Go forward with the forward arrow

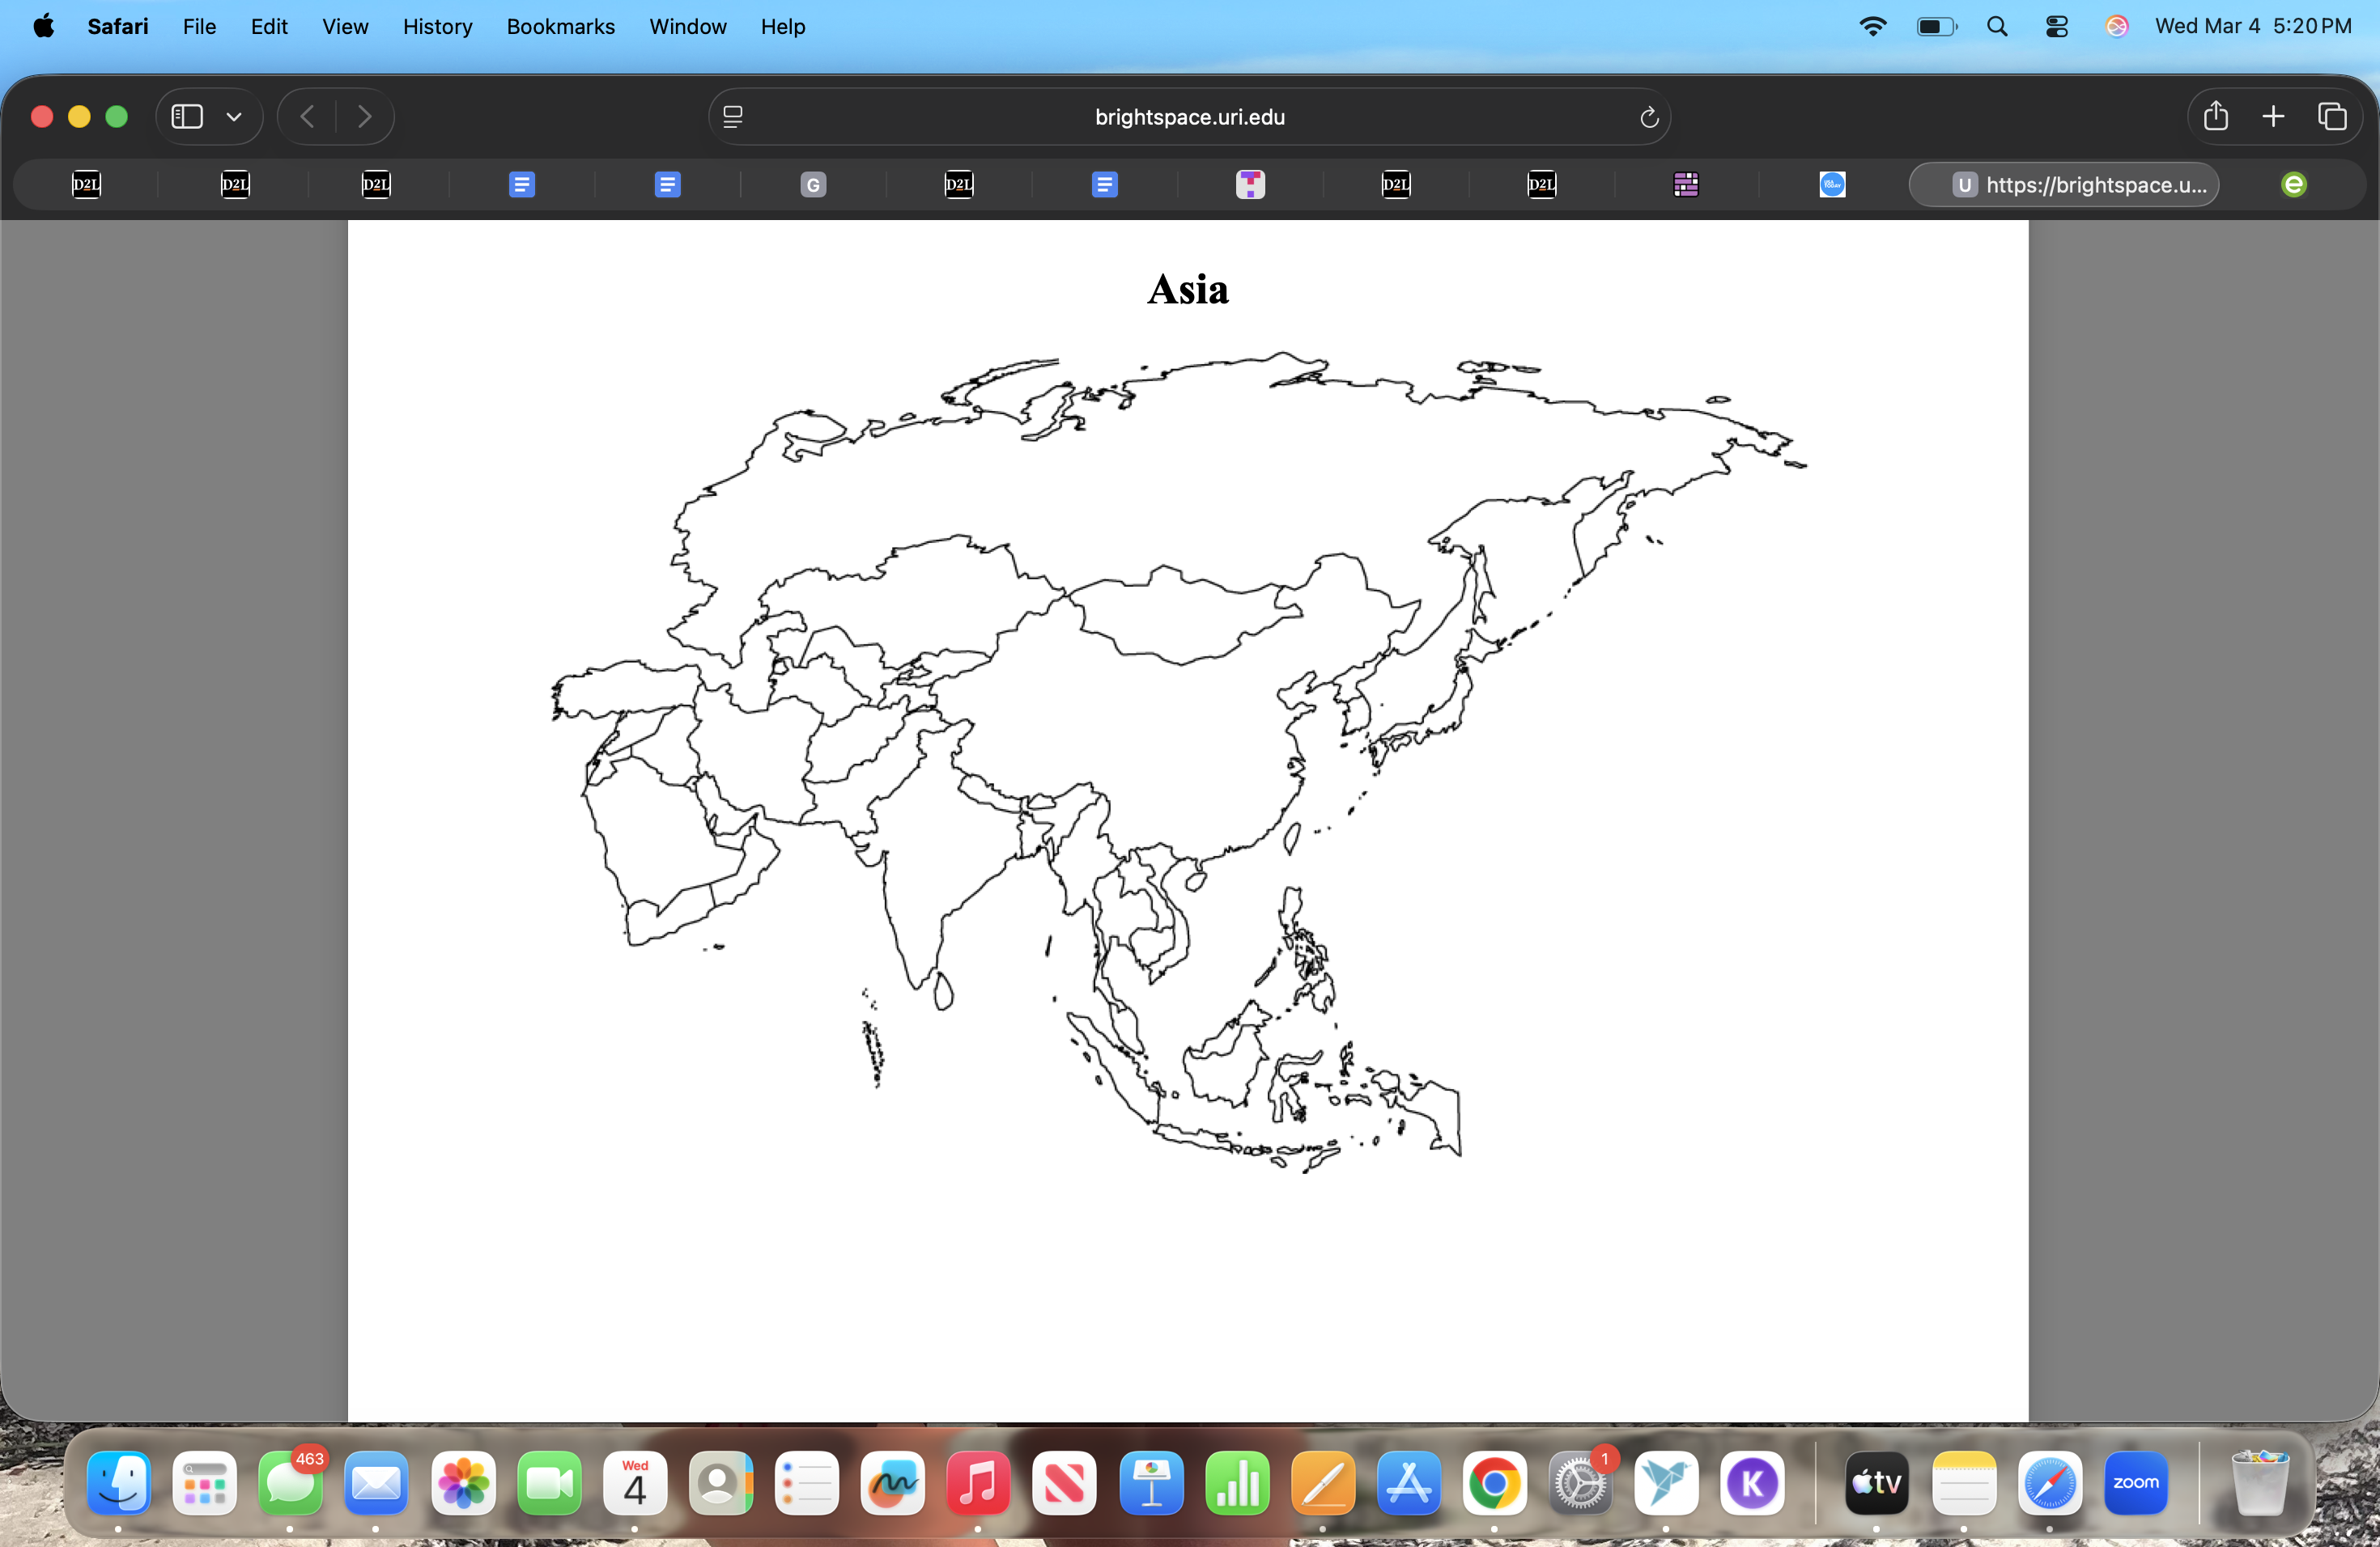tap(364, 117)
